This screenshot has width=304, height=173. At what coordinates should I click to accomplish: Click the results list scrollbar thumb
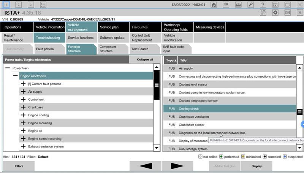click(x=299, y=111)
